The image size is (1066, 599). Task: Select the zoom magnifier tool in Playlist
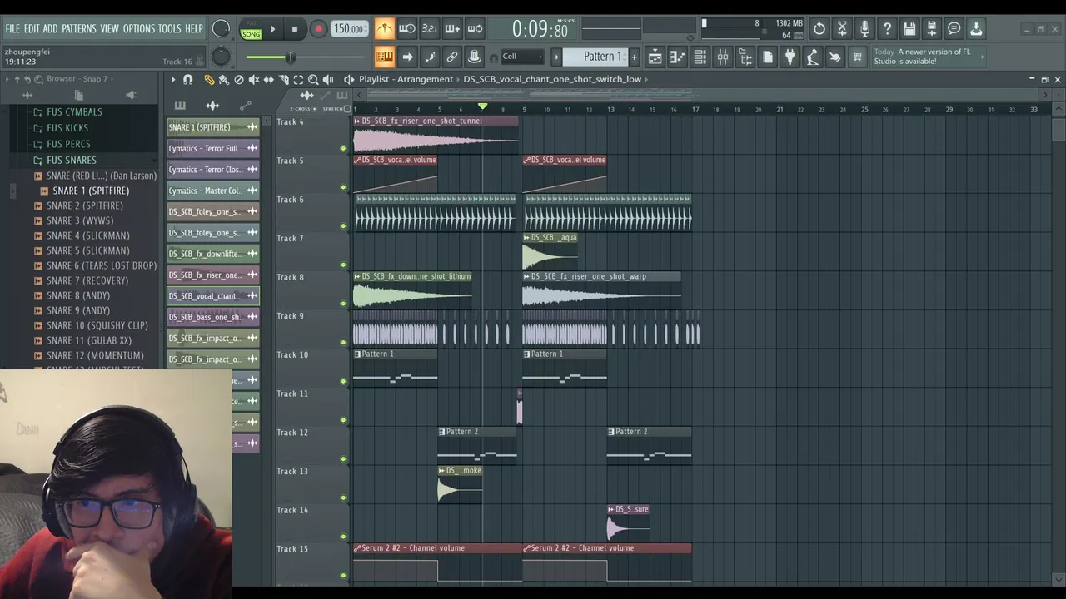[313, 79]
